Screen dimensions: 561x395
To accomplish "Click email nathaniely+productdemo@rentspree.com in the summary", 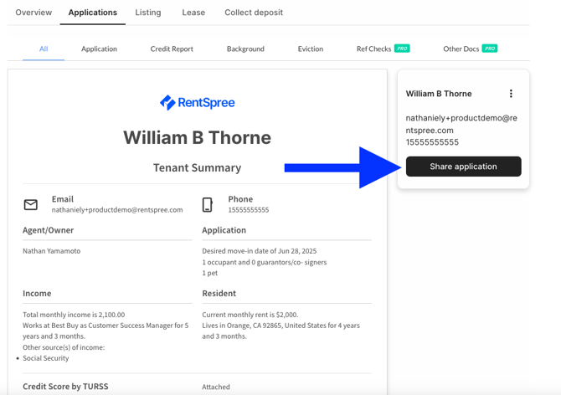I will pos(117,210).
